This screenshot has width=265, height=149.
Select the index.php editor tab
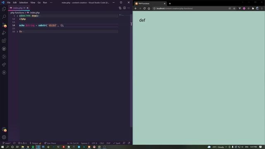[19, 8]
